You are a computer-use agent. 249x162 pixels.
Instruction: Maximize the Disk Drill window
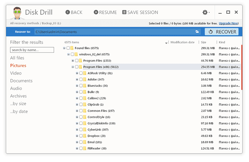pos(228,12)
